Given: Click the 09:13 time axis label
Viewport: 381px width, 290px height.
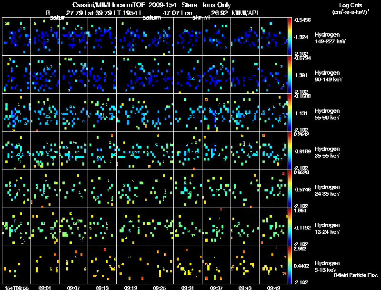Looking at the screenshot, I should [x=102, y=288].
